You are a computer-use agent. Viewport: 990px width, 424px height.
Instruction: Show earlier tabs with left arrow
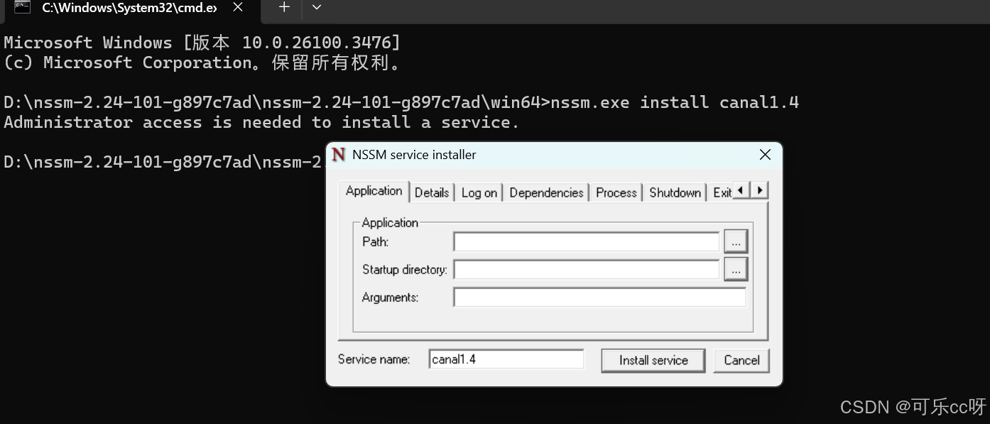[x=741, y=190]
